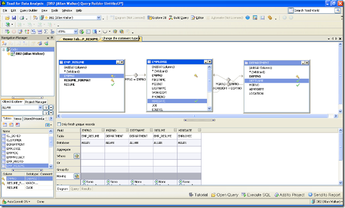Switch to the Project Manager tab
The height and width of the screenshot is (208, 345).
(x=36, y=102)
